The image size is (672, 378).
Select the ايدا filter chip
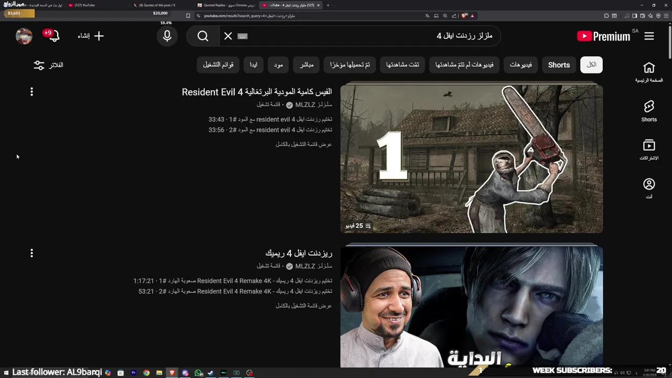(x=254, y=65)
